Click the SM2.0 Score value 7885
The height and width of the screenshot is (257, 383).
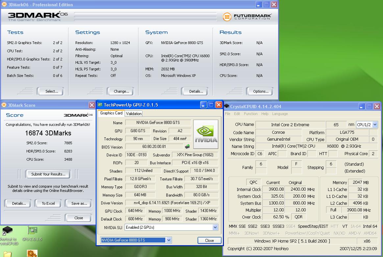(x=68, y=143)
